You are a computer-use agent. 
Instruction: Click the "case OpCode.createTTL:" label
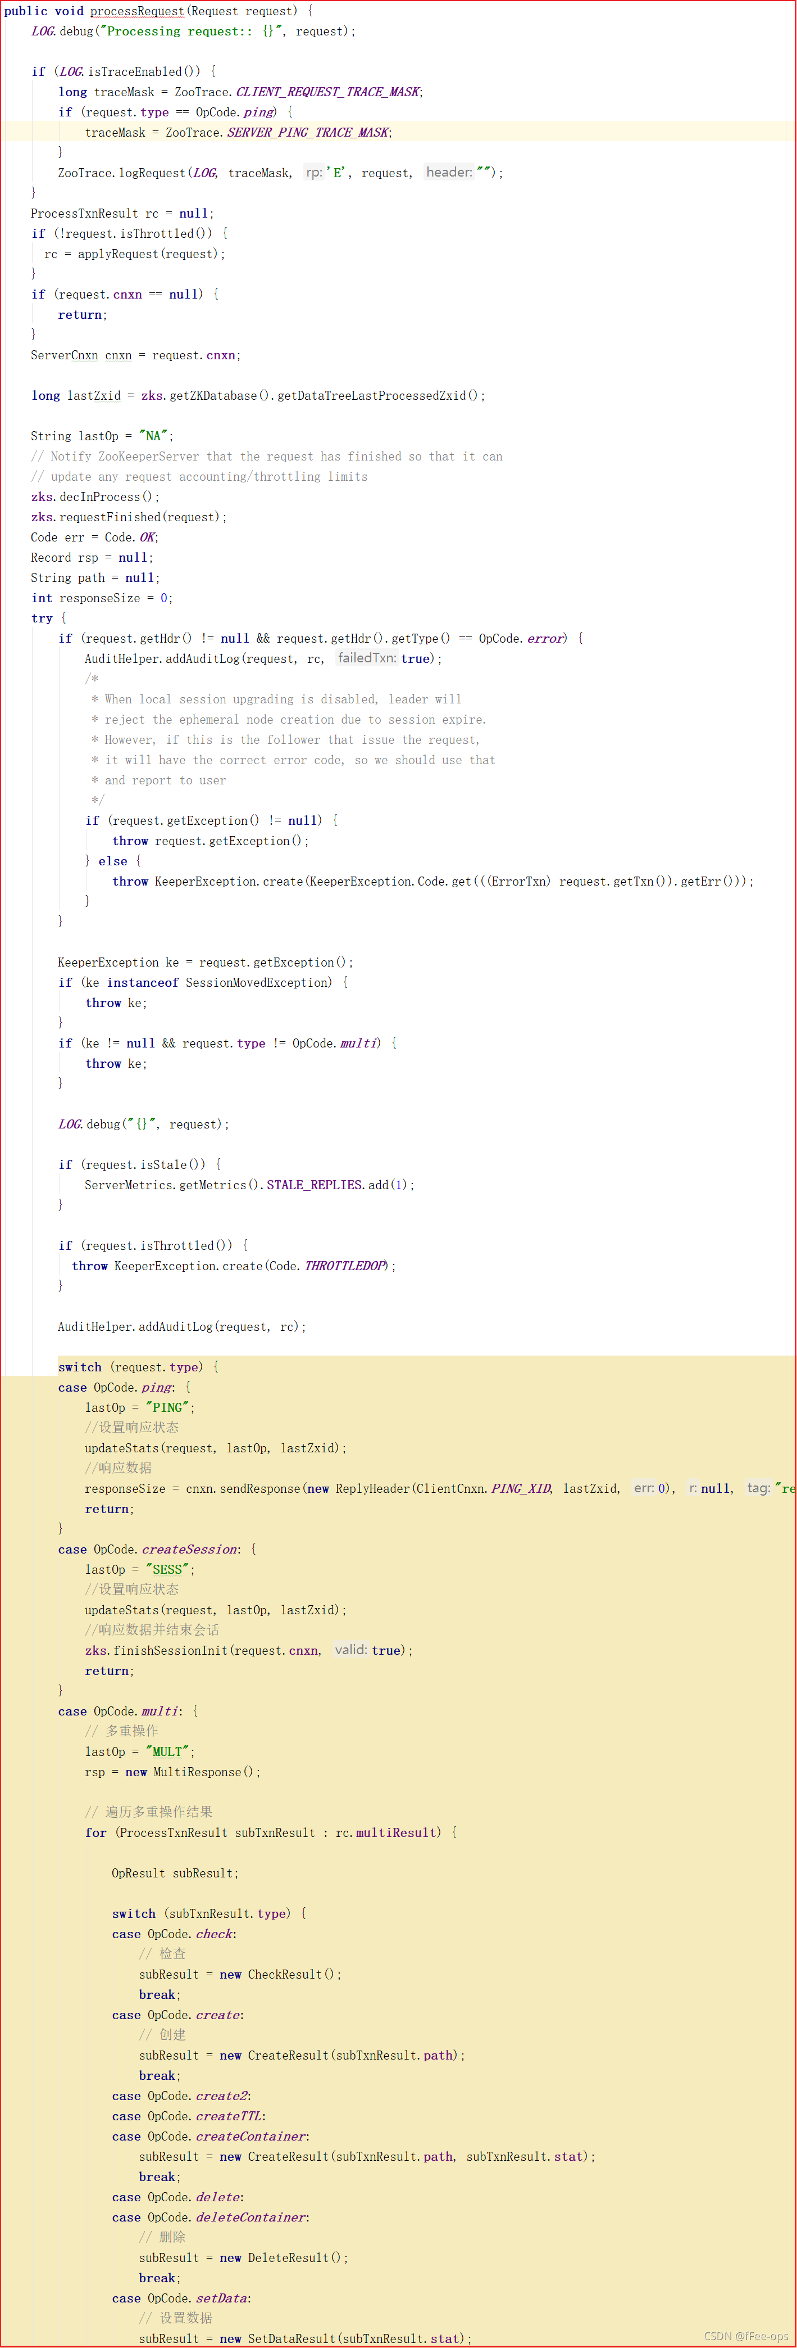point(189,2116)
